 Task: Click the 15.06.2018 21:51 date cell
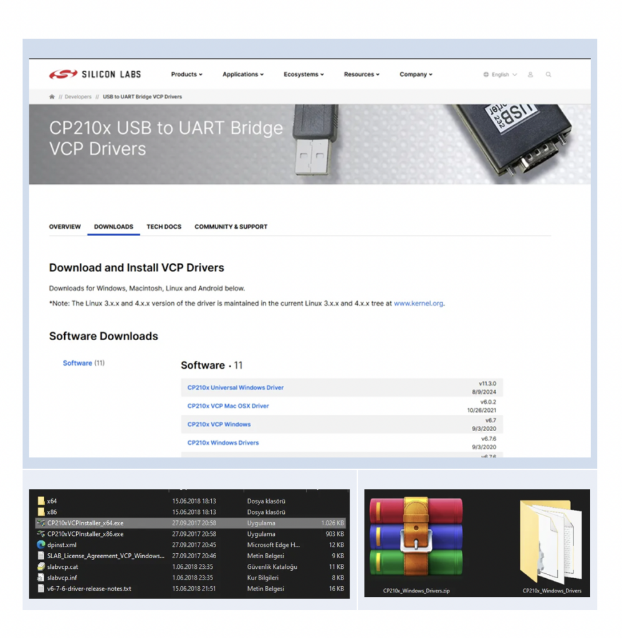tap(194, 589)
